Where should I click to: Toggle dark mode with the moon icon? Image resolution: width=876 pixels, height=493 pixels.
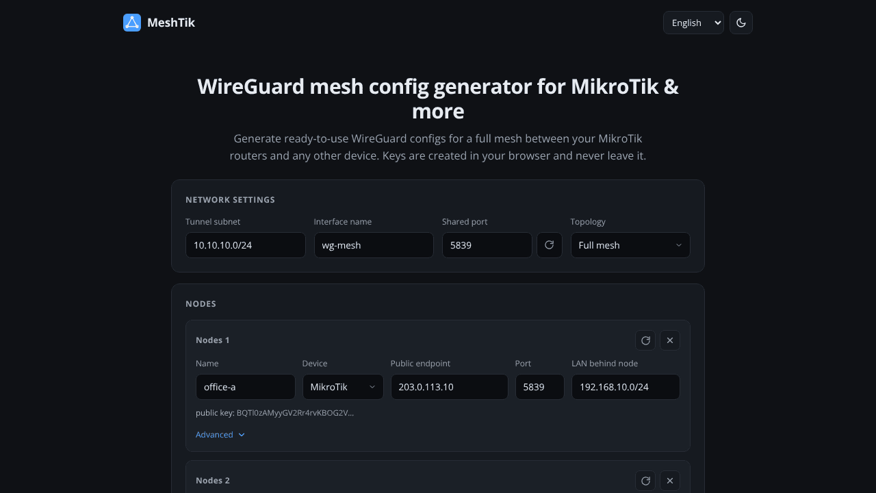click(741, 23)
